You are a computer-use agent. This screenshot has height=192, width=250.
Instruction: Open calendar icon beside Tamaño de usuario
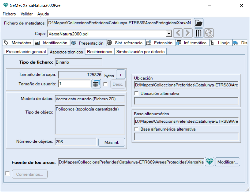click(96, 84)
